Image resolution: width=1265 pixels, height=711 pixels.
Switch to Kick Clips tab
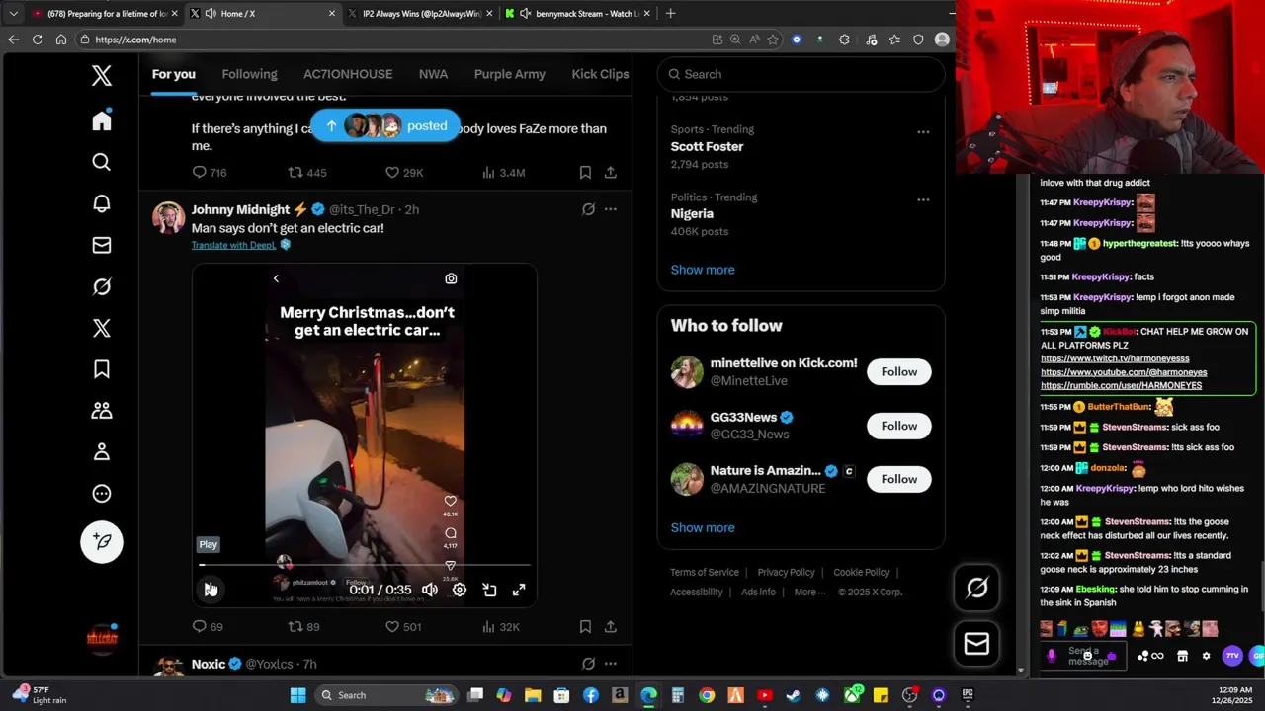600,74
